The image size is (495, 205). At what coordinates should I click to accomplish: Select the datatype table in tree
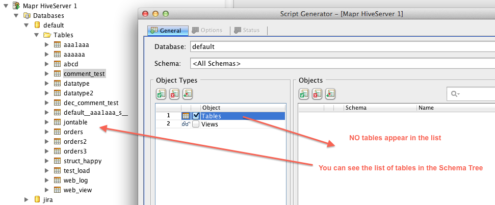(76, 84)
